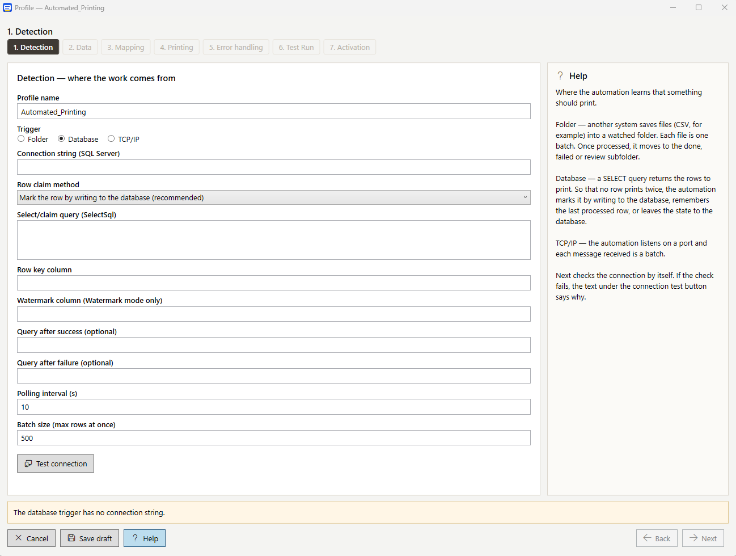Click the Back arrow icon
This screenshot has width=736, height=556.
coord(647,538)
